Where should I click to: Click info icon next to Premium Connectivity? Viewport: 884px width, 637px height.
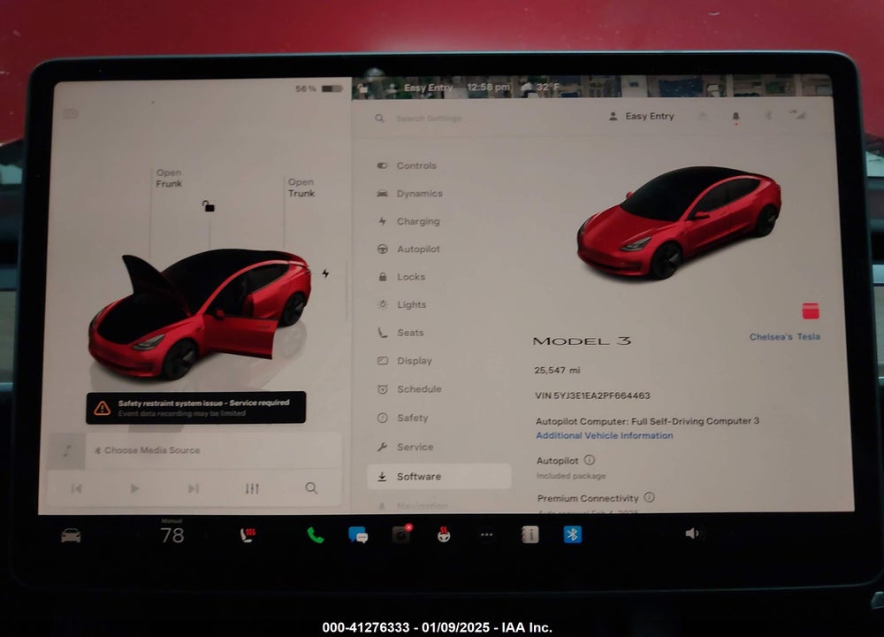650,497
